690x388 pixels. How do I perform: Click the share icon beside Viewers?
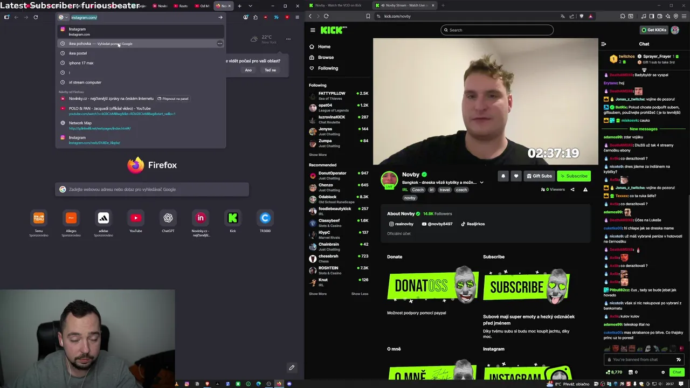tap(572, 190)
